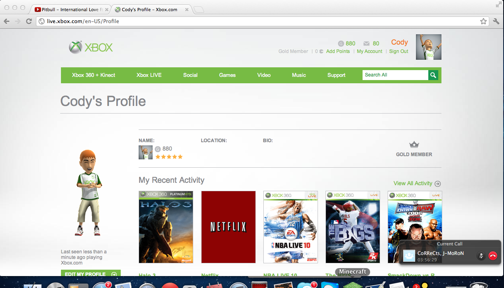Click the Gamerscore G icon beside header 880
This screenshot has height=288, width=504.
coord(341,44)
